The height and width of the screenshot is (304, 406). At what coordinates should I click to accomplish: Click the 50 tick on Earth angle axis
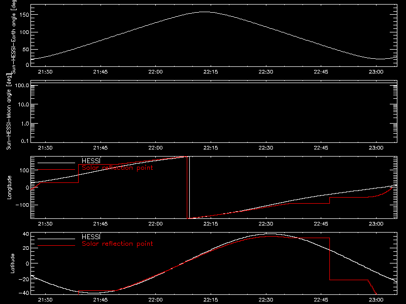tap(26, 49)
